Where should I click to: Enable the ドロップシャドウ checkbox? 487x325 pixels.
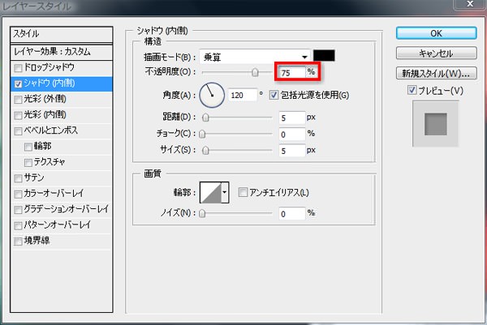19,67
